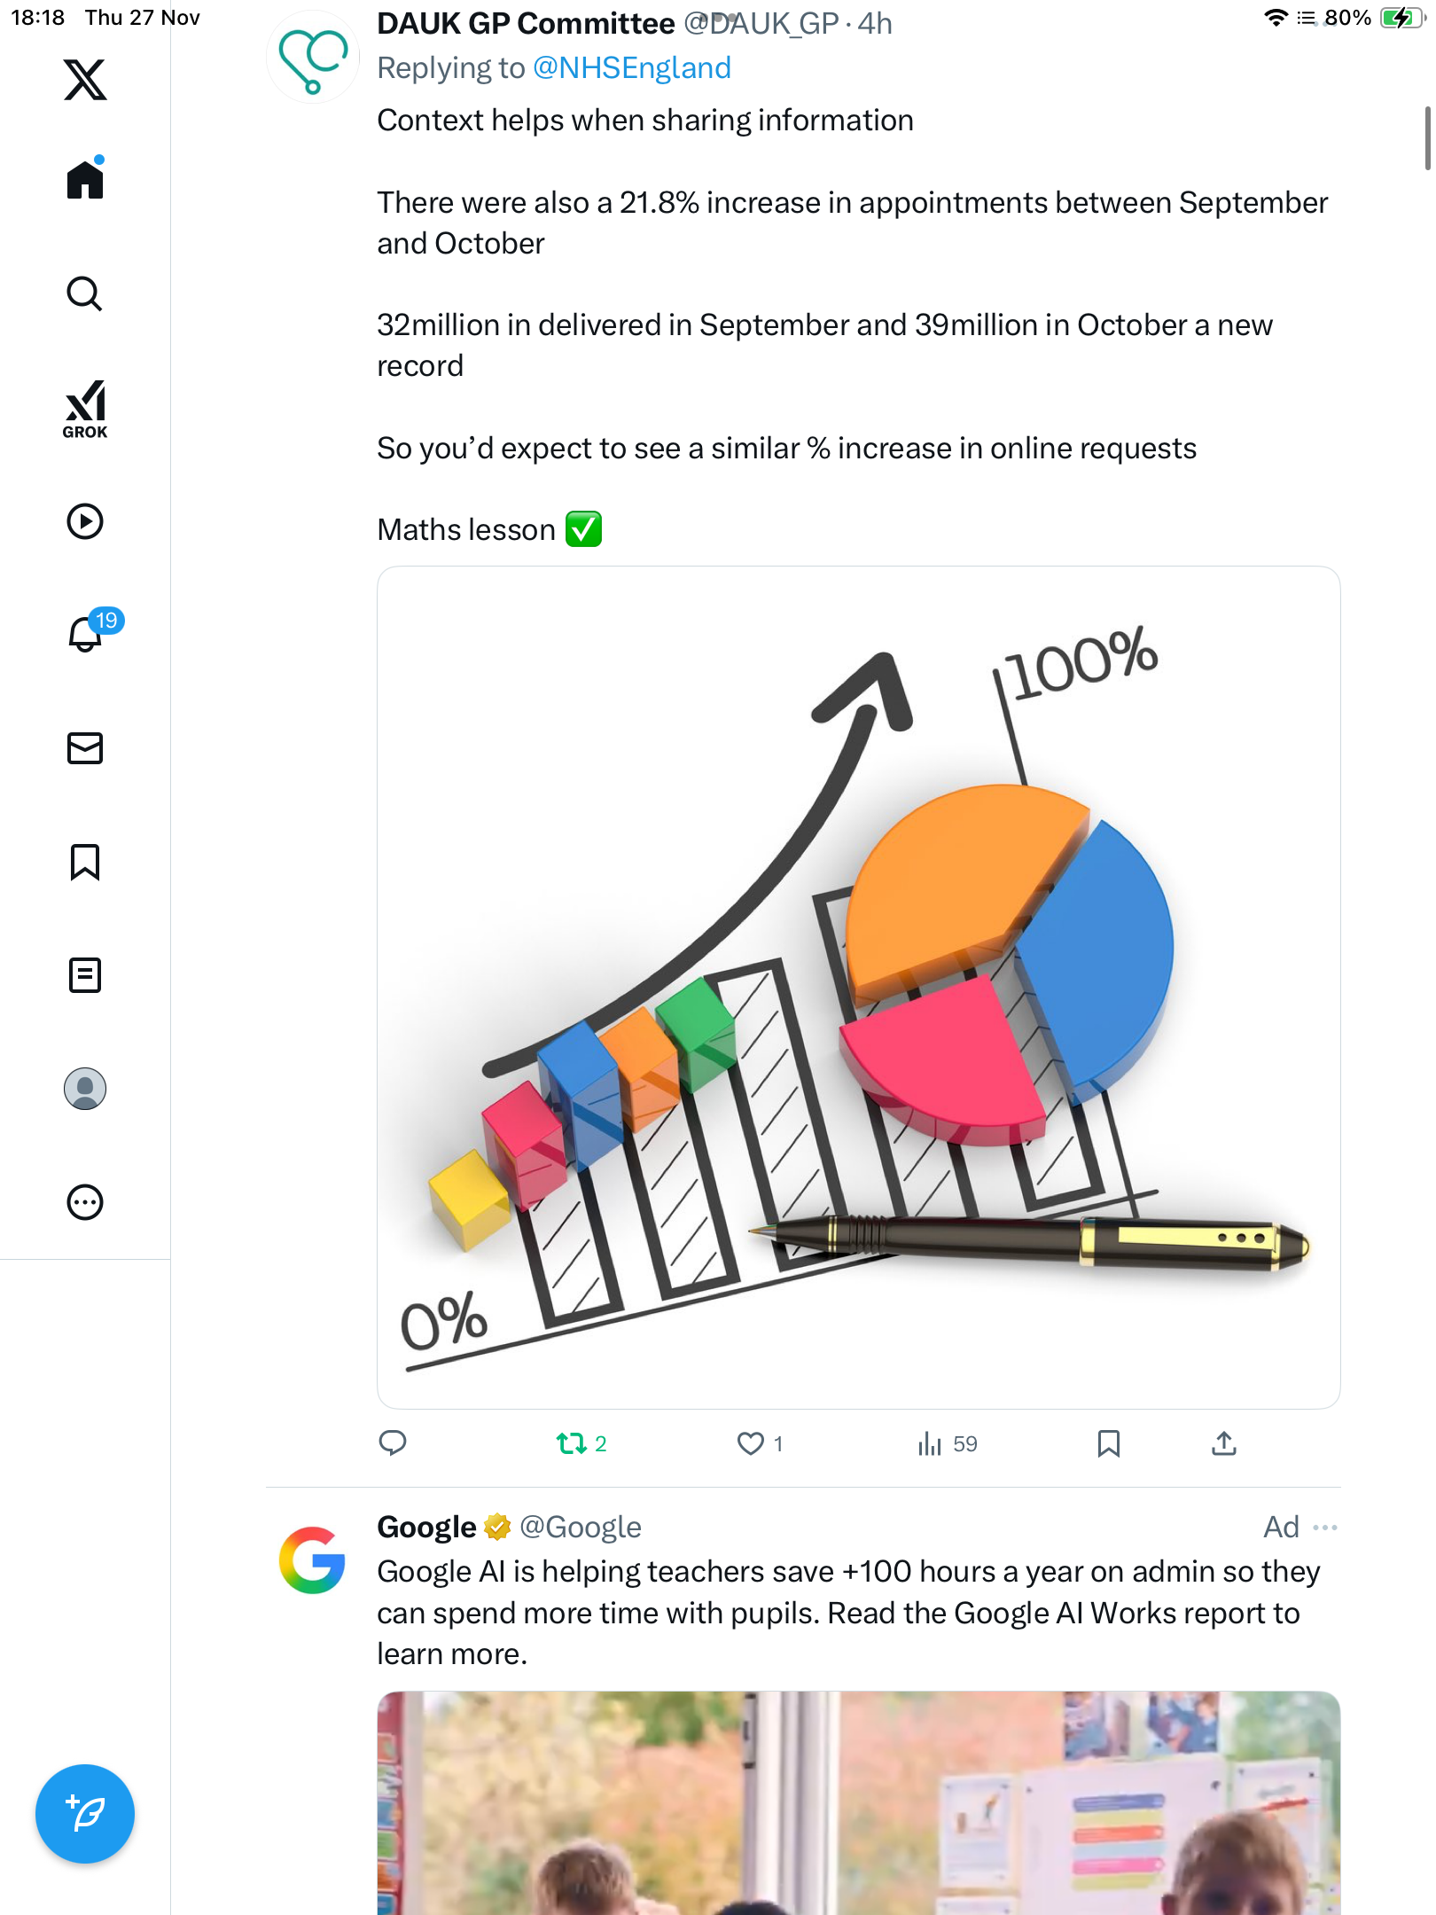Bookmark the DAUK GP Committee post

1109,1443
